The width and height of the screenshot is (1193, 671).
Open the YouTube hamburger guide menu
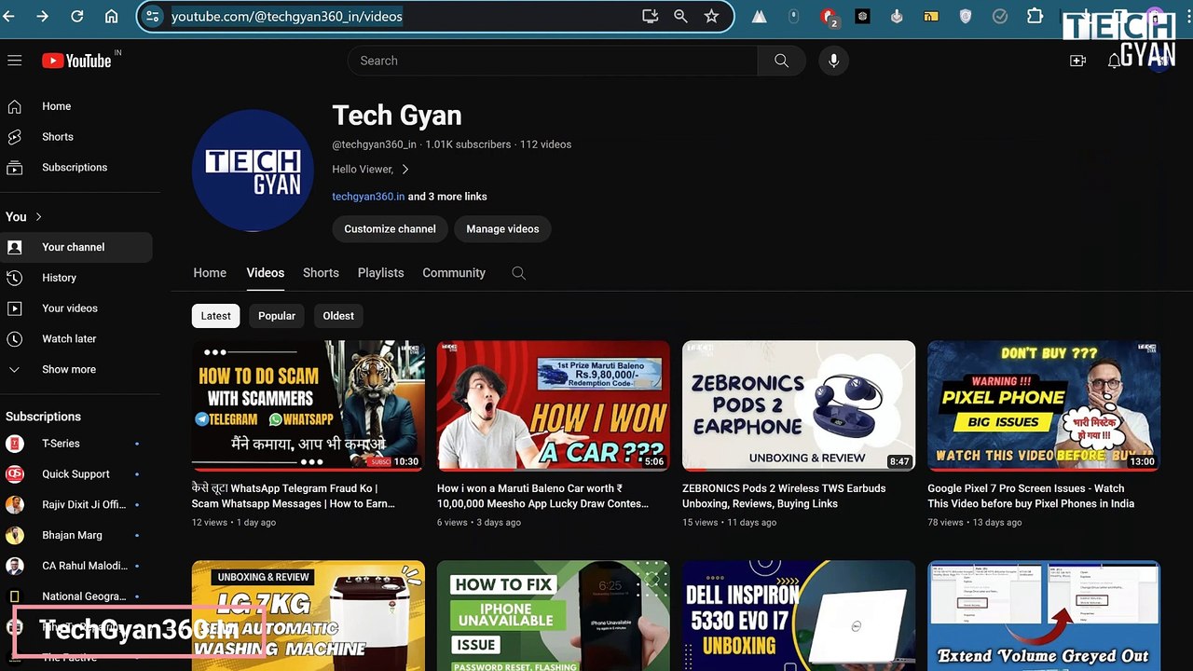14,61
